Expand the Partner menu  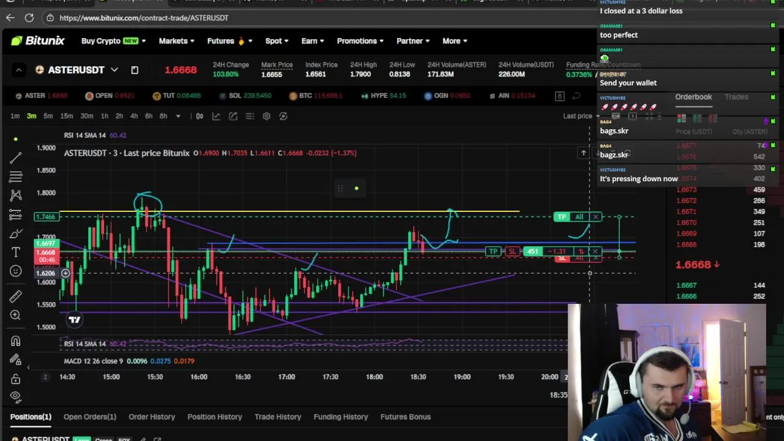pyautogui.click(x=413, y=41)
